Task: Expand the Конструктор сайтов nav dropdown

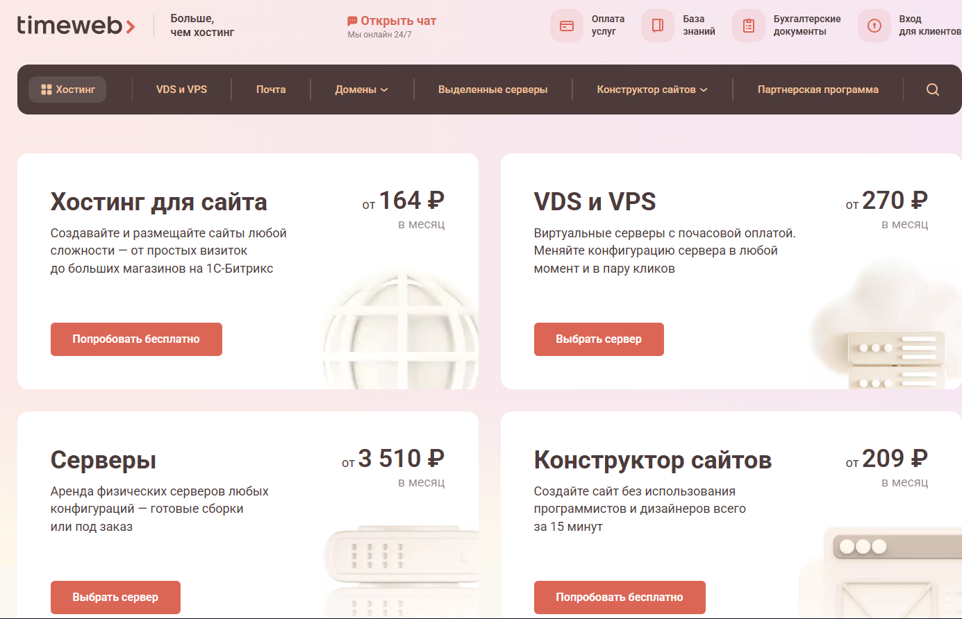Action: point(652,90)
